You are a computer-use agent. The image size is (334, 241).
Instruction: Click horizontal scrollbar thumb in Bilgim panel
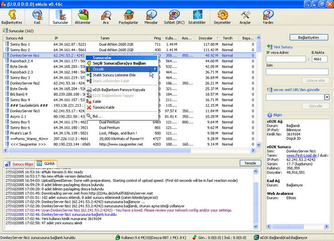click(288, 226)
